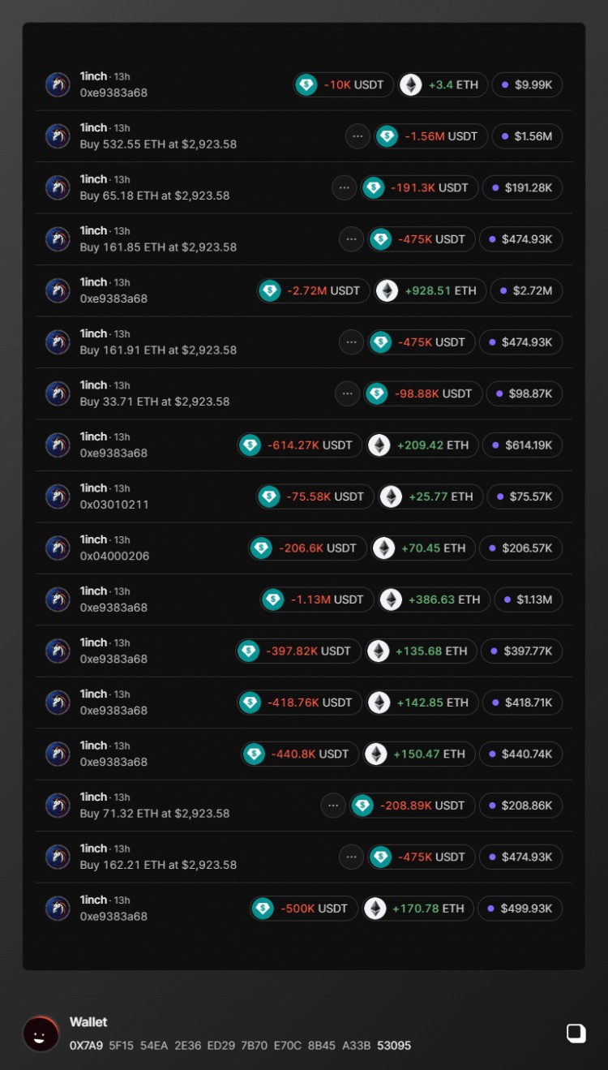Screen dimensions: 608x1070
Task: Click the -1.13M USDT token pill
Action: click(317, 599)
